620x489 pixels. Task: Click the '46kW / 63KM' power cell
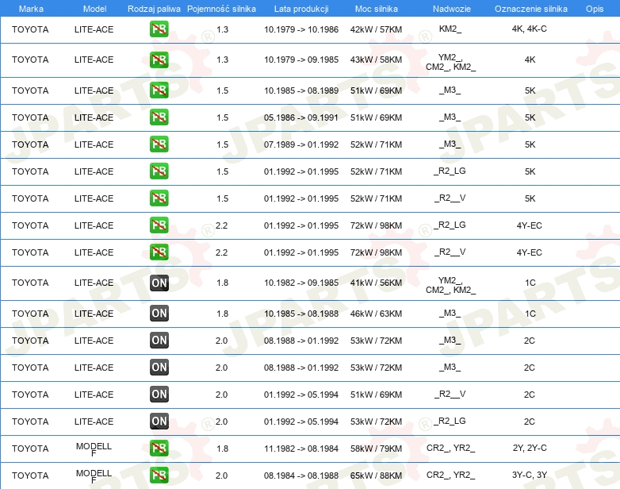coord(376,314)
